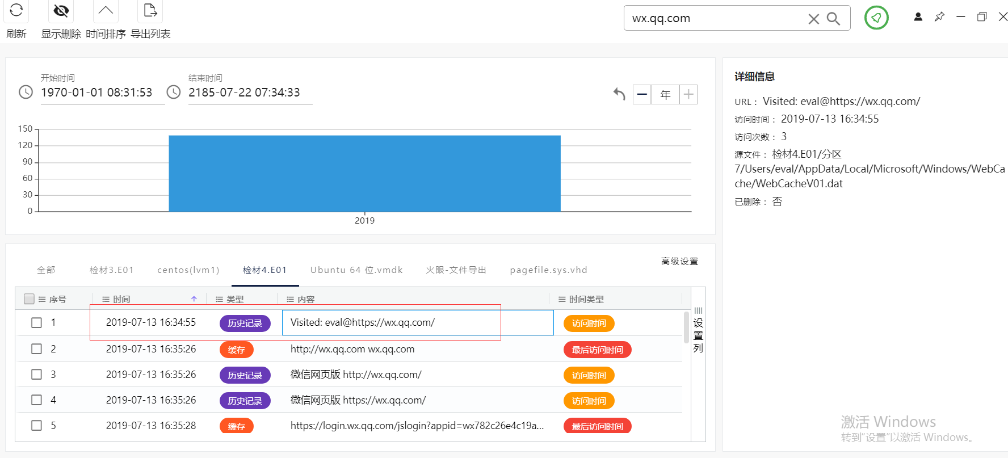Click the search magnifier icon

pyautogui.click(x=833, y=19)
